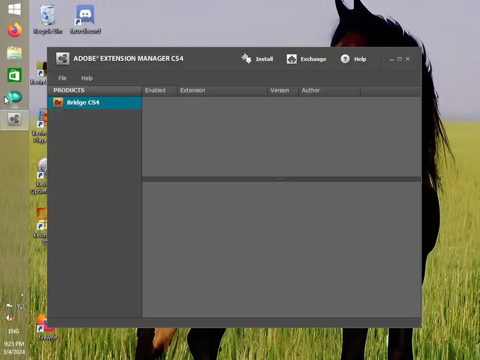This screenshot has height=360, width=480.
Task: Click the ENG language indicator
Action: (14, 331)
